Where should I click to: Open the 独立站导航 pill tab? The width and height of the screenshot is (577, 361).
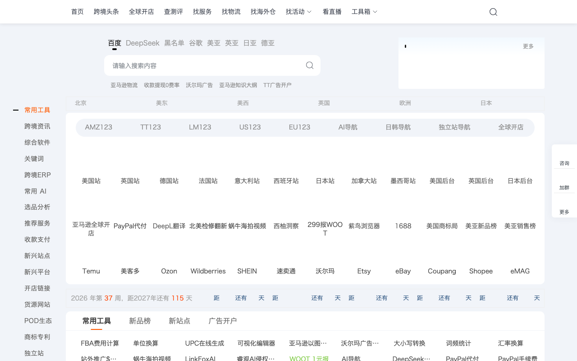click(454, 127)
